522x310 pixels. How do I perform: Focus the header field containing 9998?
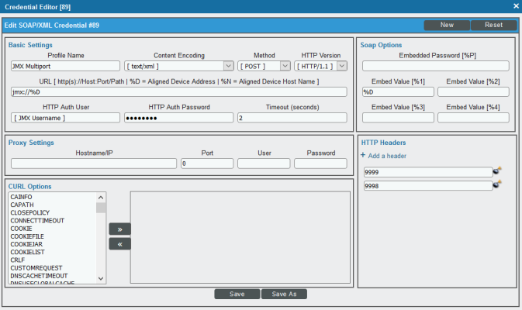tap(428, 186)
